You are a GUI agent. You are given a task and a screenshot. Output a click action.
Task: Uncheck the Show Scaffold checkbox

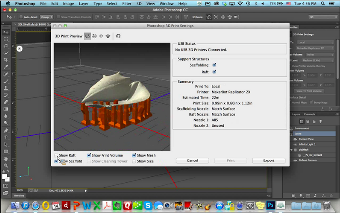point(56,161)
